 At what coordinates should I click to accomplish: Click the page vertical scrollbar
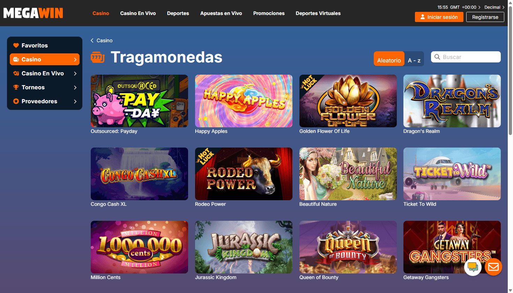pyautogui.click(x=510, y=70)
